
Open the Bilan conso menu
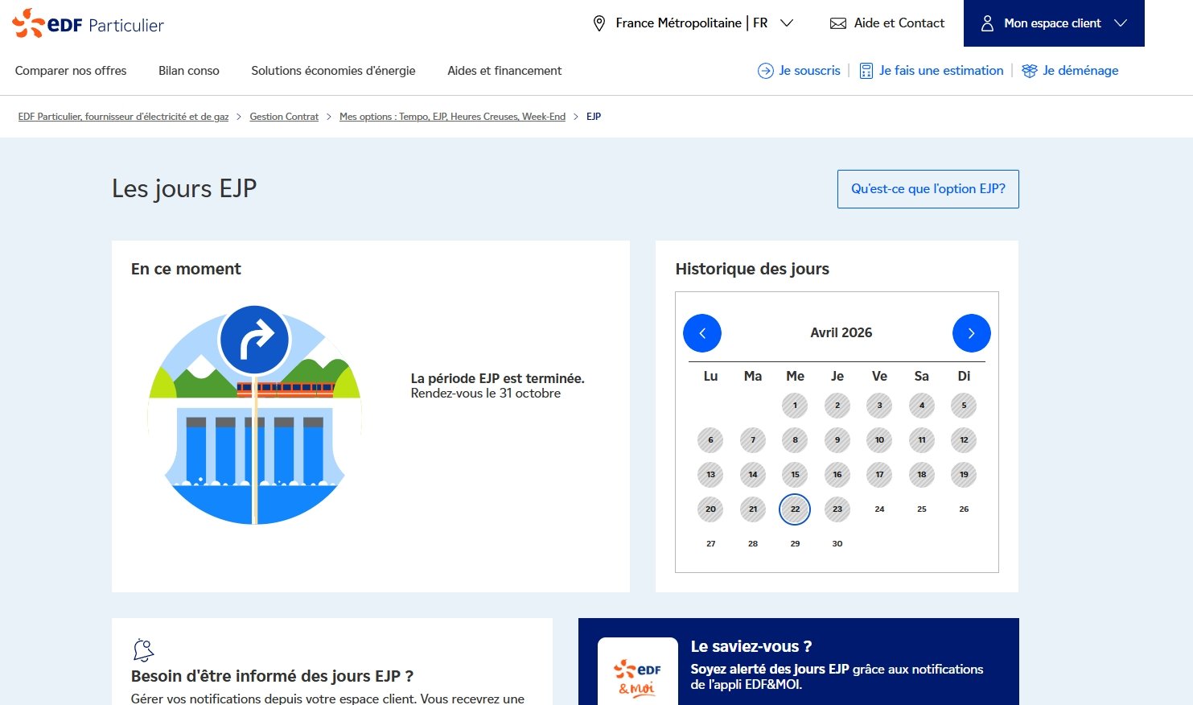click(x=189, y=71)
